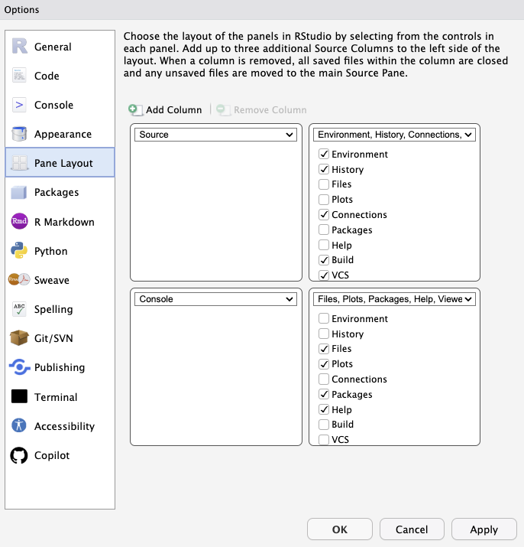The width and height of the screenshot is (524, 547).
Task: Open the Environment, History, Connections dropdown
Action: (x=394, y=135)
